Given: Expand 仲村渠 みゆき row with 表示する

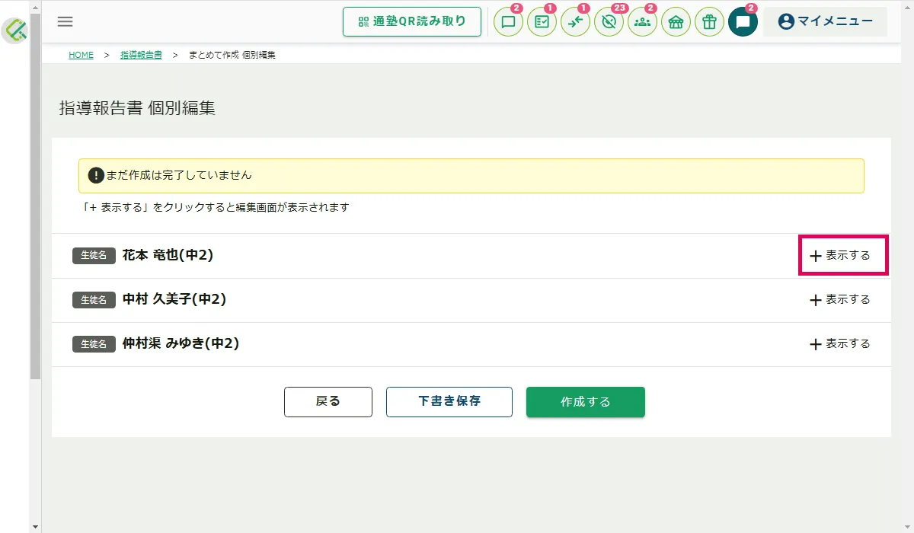Looking at the screenshot, I should 839,344.
